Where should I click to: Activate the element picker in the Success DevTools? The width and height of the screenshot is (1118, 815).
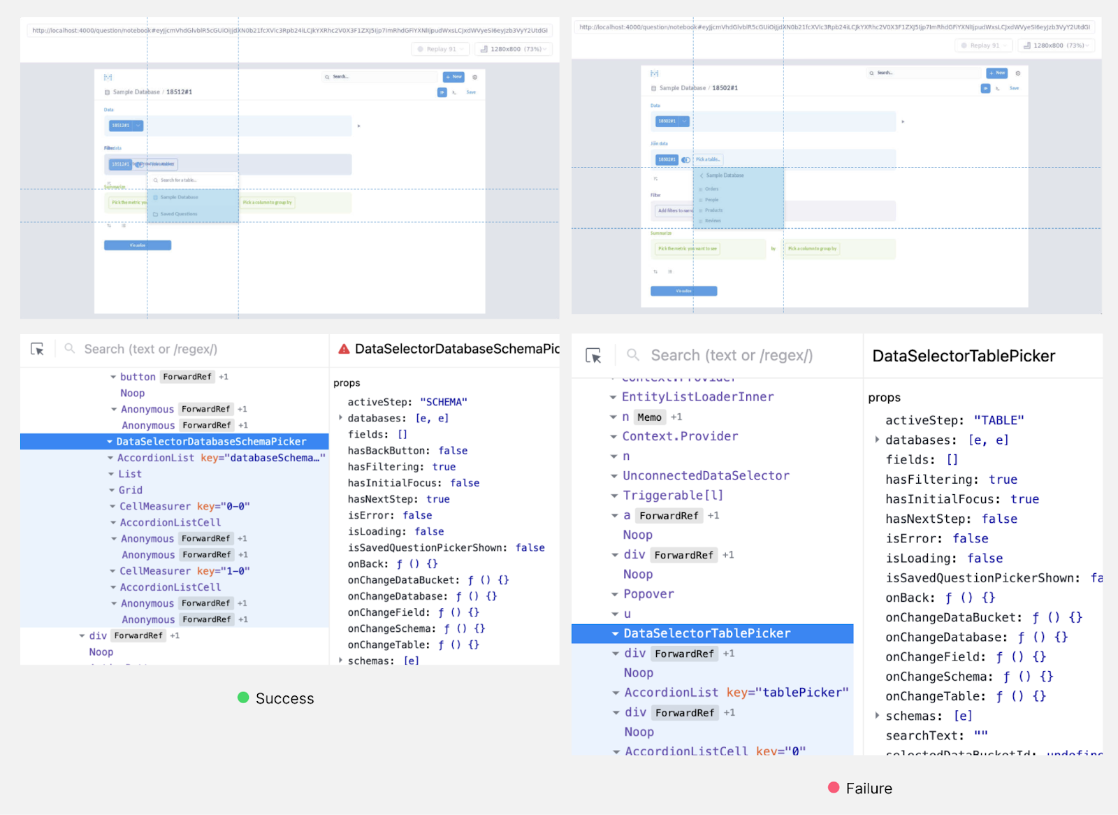[x=38, y=349]
